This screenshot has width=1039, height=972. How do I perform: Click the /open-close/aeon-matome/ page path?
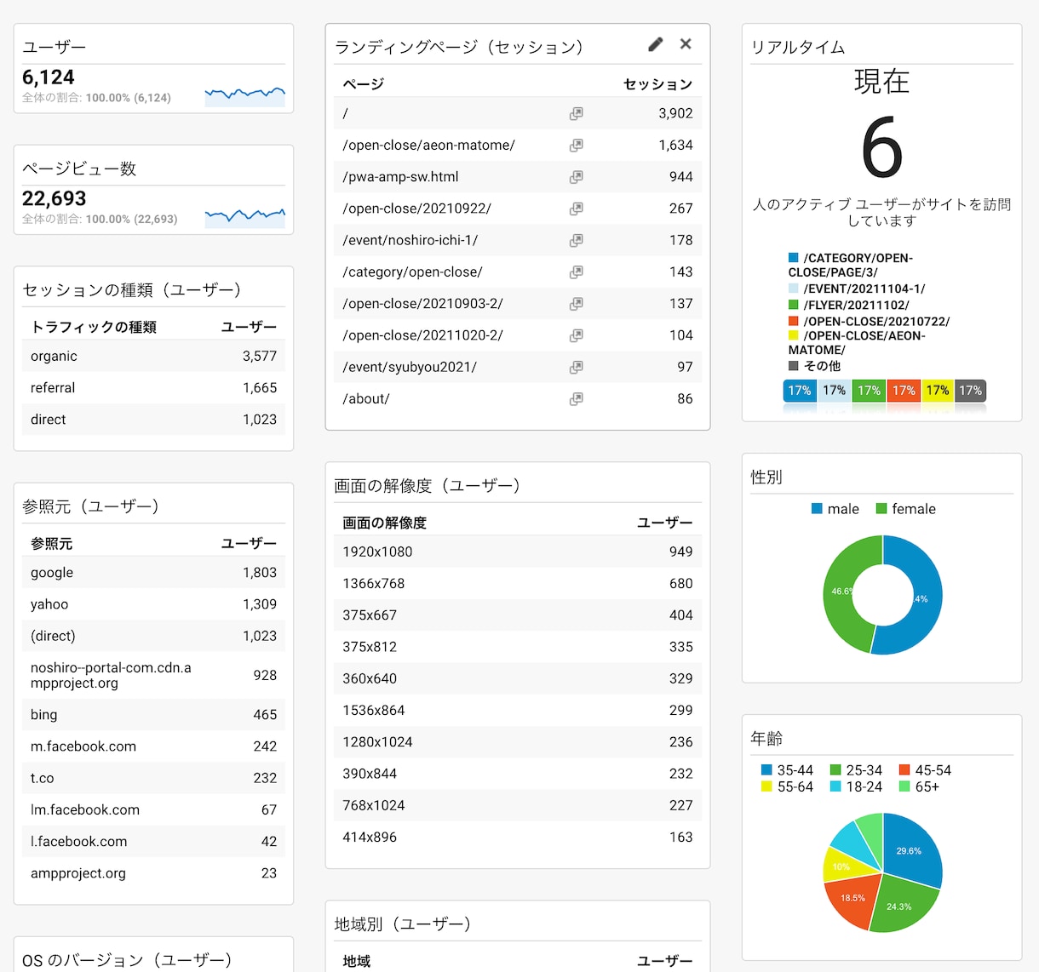point(428,146)
